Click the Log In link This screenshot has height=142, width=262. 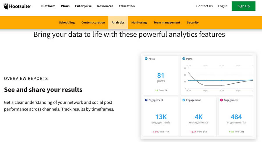coord(223,6)
